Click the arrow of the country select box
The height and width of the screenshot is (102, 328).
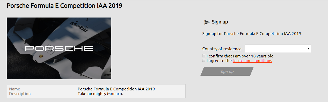(308, 49)
